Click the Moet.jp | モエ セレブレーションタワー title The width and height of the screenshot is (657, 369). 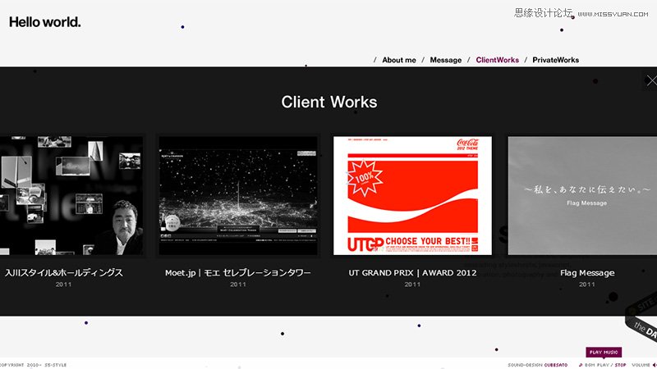[x=238, y=273]
